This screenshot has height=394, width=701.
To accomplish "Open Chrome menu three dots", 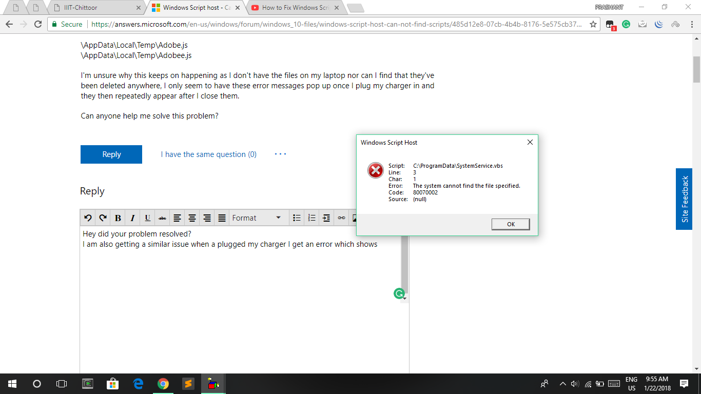I will (692, 24).
